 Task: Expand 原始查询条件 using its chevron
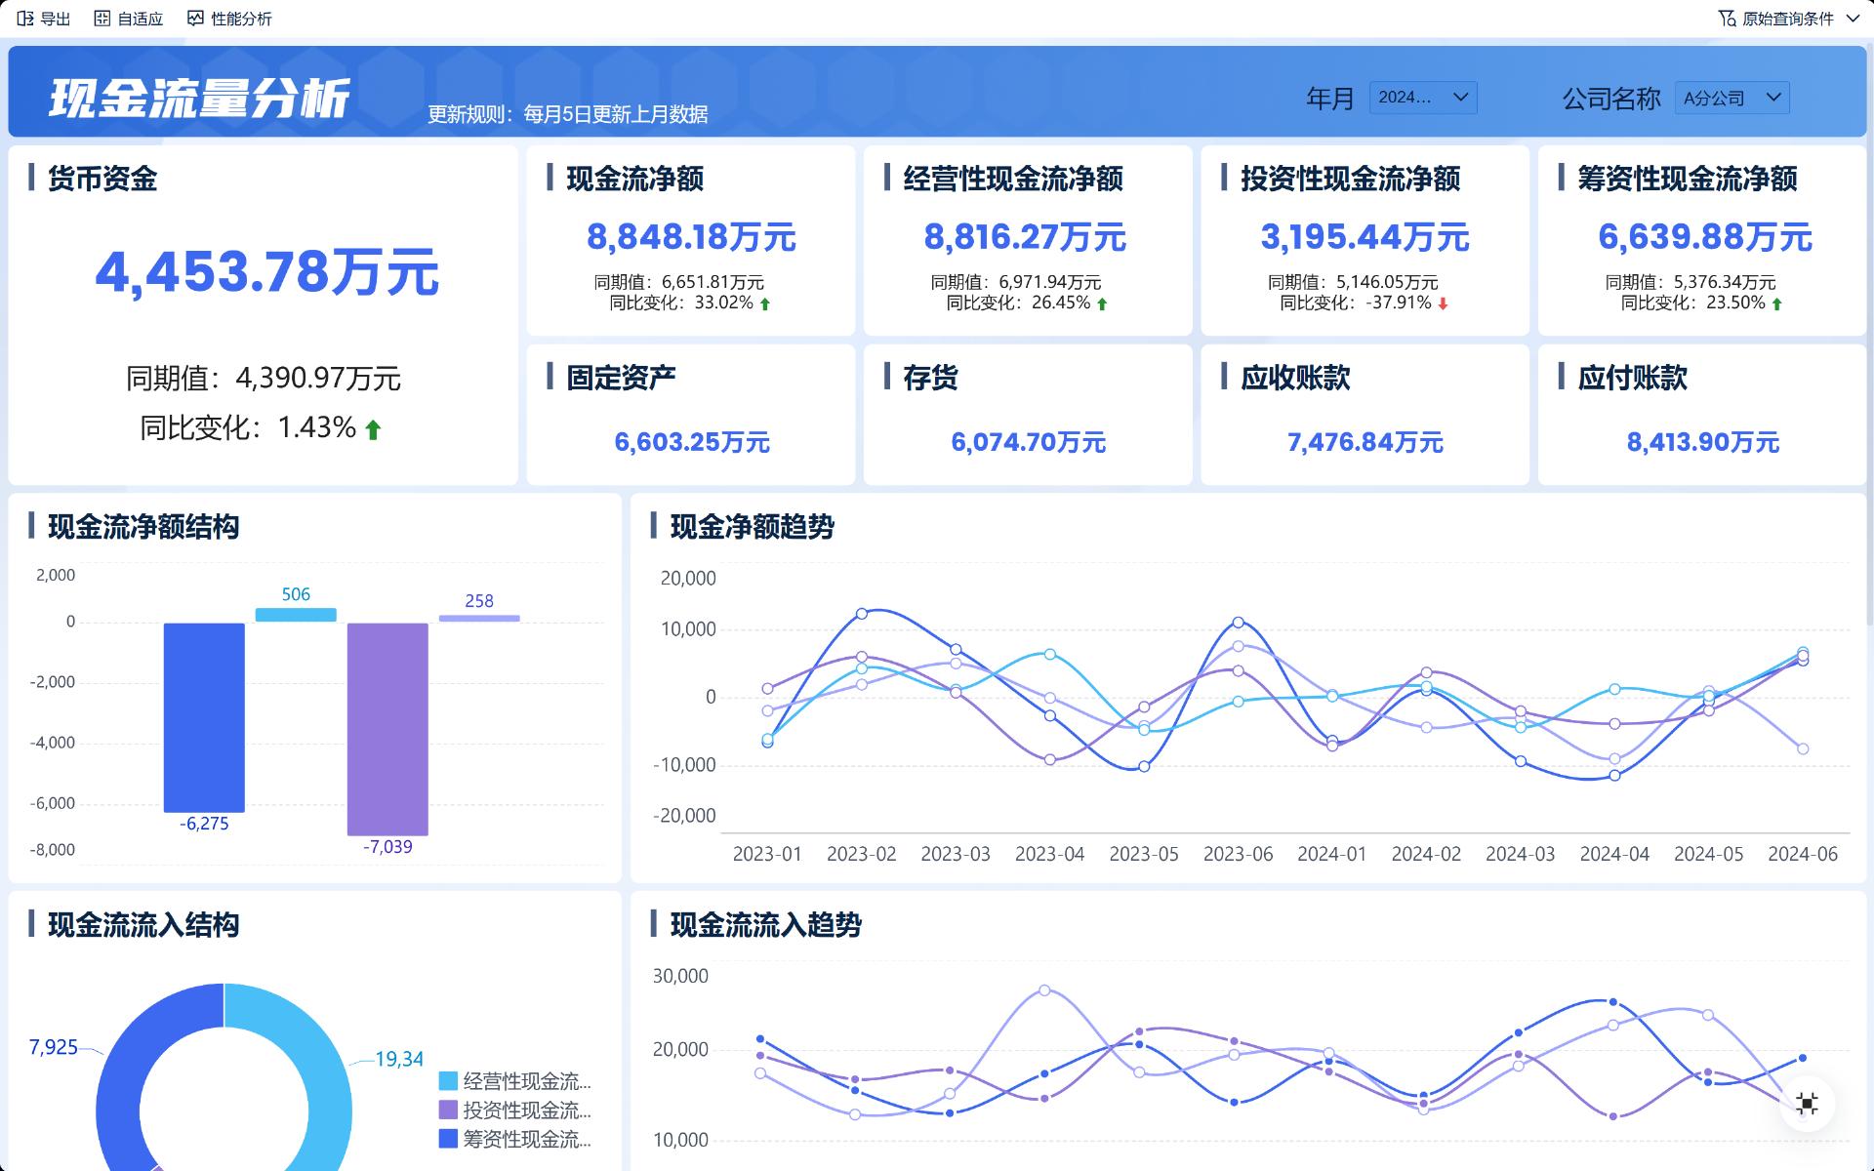coord(1853,17)
